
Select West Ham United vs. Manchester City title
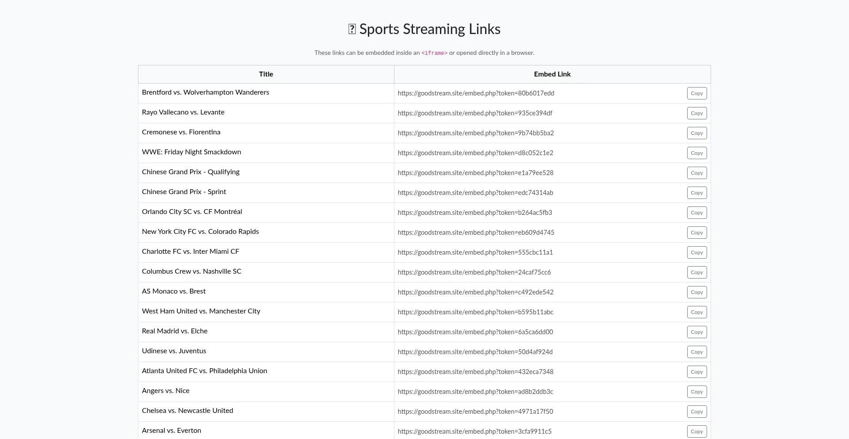pos(201,311)
